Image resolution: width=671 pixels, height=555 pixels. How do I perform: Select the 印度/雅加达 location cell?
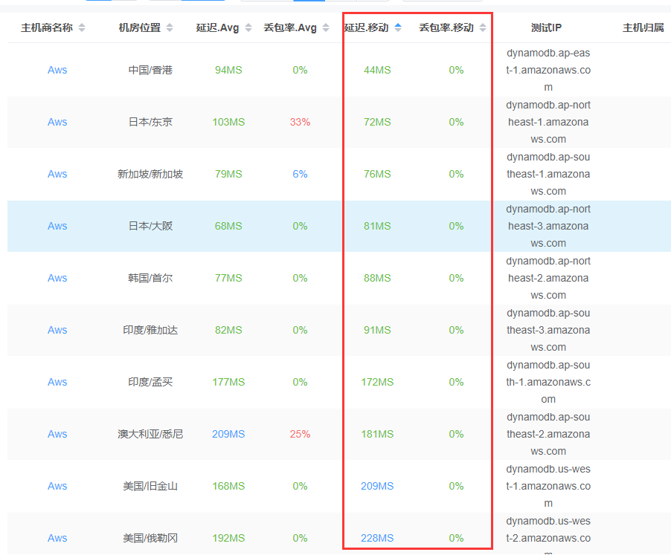[150, 331]
